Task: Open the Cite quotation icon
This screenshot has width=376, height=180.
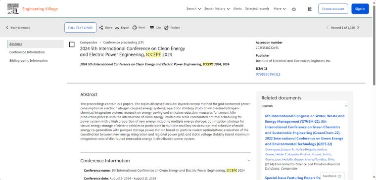Action: tap(152, 28)
